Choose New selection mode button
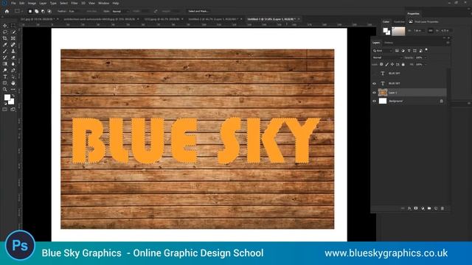Viewport: 472px width, 265px height. (29, 12)
